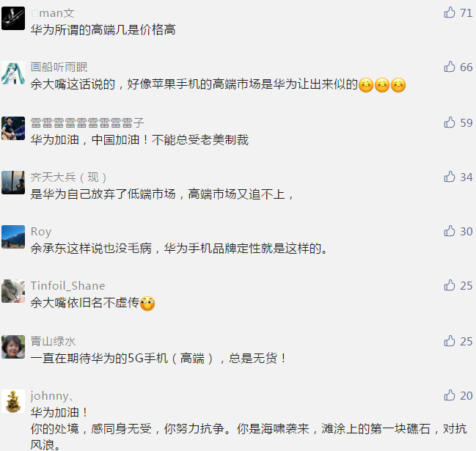Open Tinfoil_Shane's cat avatar
This screenshot has height=451, width=476.
pos(13,291)
